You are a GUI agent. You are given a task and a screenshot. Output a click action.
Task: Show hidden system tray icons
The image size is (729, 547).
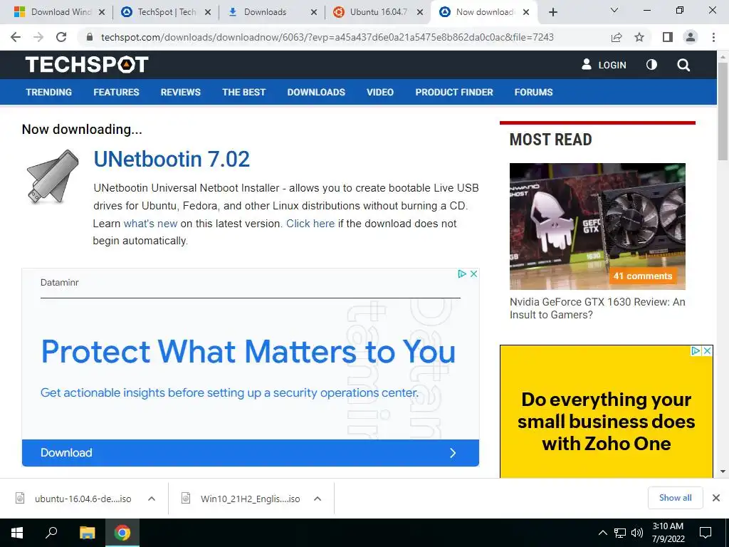pos(602,533)
